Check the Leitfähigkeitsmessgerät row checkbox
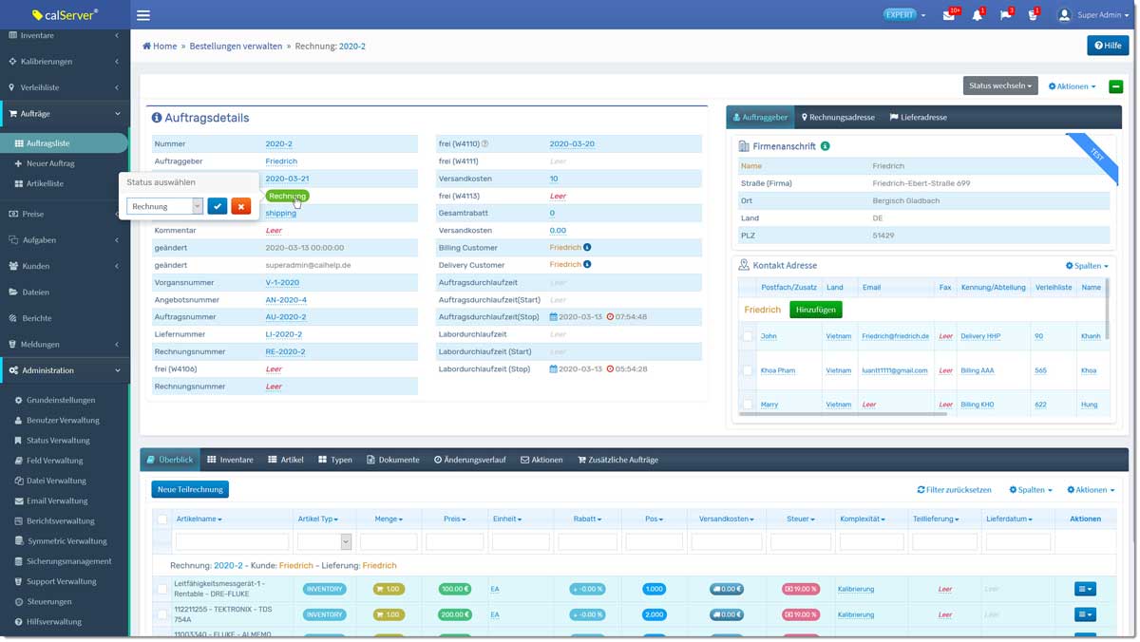The height and width of the screenshot is (642, 1140). [x=162, y=589]
